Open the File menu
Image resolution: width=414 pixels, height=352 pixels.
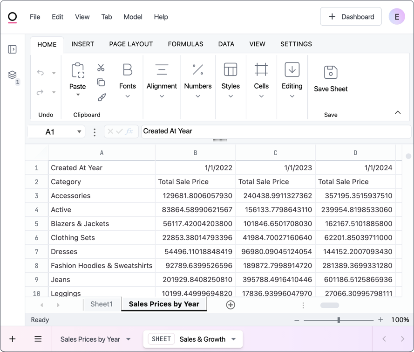pos(35,17)
